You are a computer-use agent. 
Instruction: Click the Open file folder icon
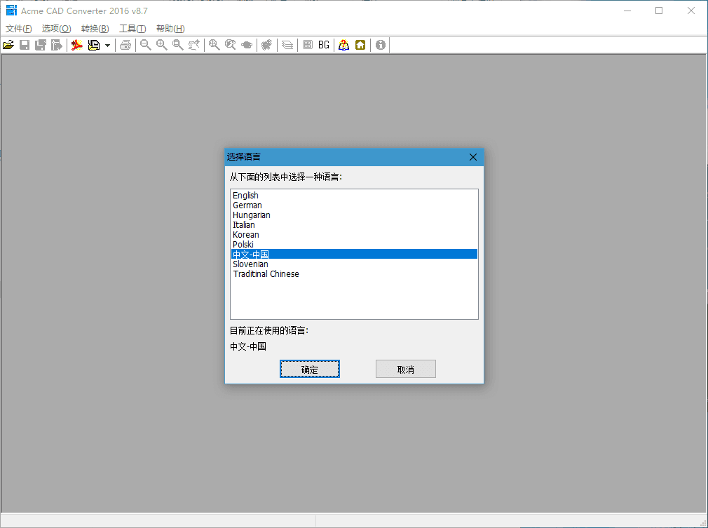point(8,45)
